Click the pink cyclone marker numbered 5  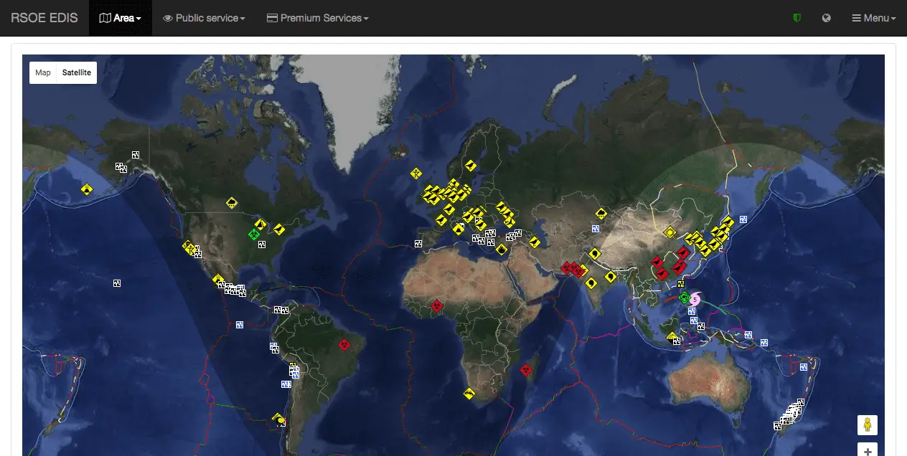point(695,300)
